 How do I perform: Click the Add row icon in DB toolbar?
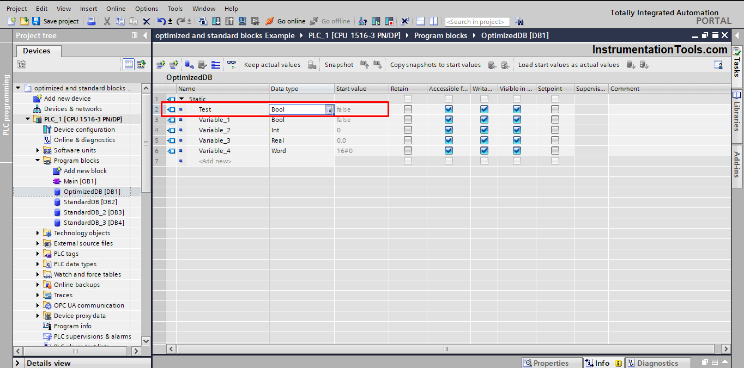[x=173, y=65]
